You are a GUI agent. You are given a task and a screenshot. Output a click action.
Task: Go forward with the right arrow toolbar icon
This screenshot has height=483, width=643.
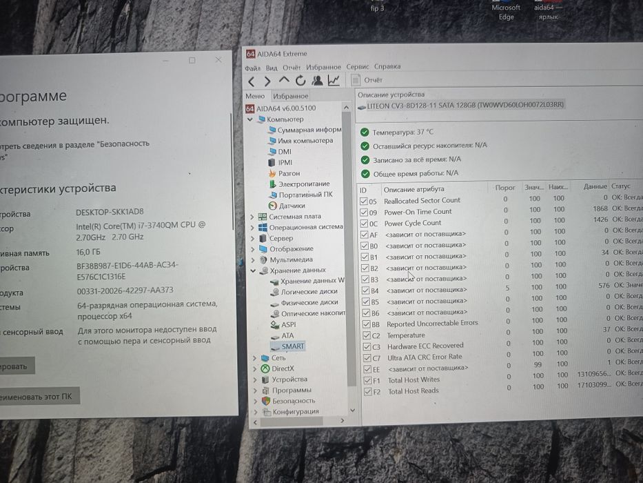point(267,81)
